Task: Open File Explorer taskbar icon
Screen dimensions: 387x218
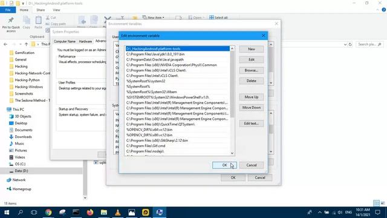Action: click(104, 213)
